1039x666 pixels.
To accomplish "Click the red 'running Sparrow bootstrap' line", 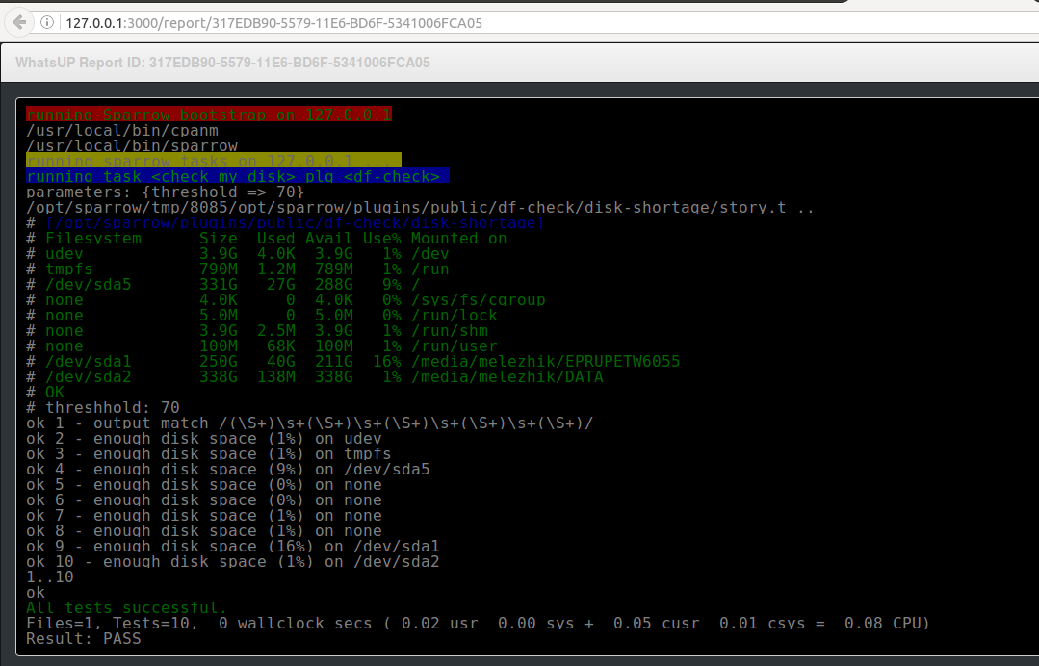I will [209, 115].
